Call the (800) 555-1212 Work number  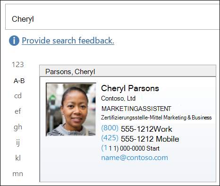pos(136,129)
